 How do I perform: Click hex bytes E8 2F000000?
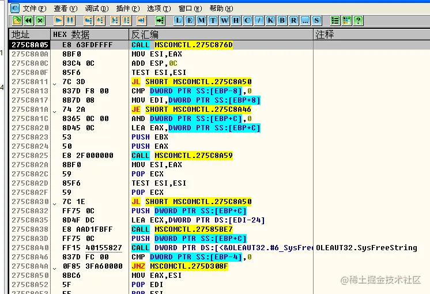[x=88, y=156]
